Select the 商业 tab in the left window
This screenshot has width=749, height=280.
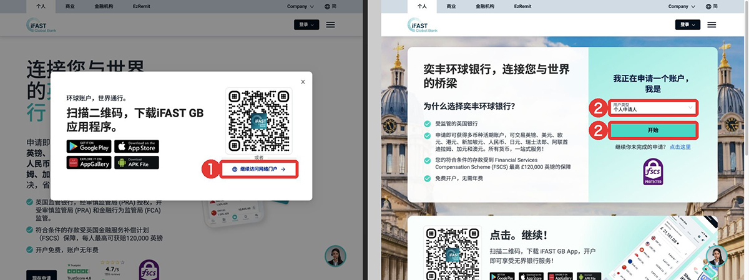pyautogui.click(x=70, y=6)
